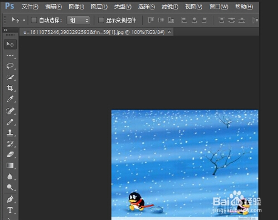Open the 视图(V) menu
Viewport: 278px width, 220px height.
(x=194, y=7)
